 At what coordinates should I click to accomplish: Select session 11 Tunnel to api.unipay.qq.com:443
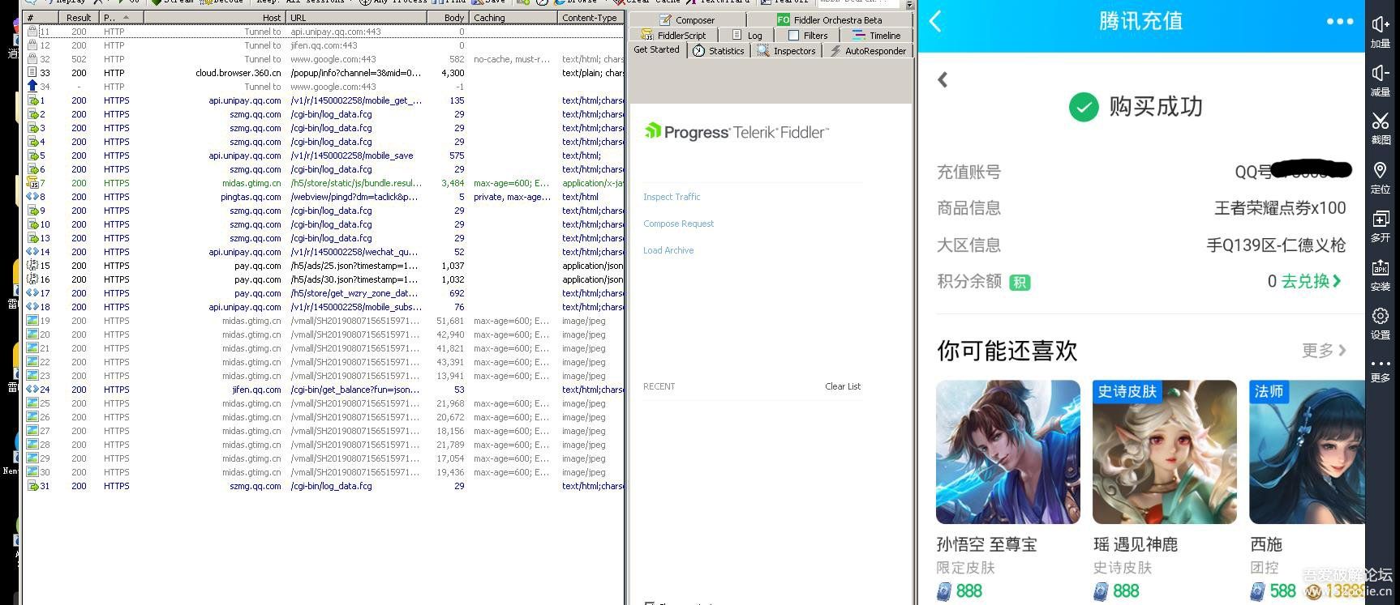[x=324, y=32]
